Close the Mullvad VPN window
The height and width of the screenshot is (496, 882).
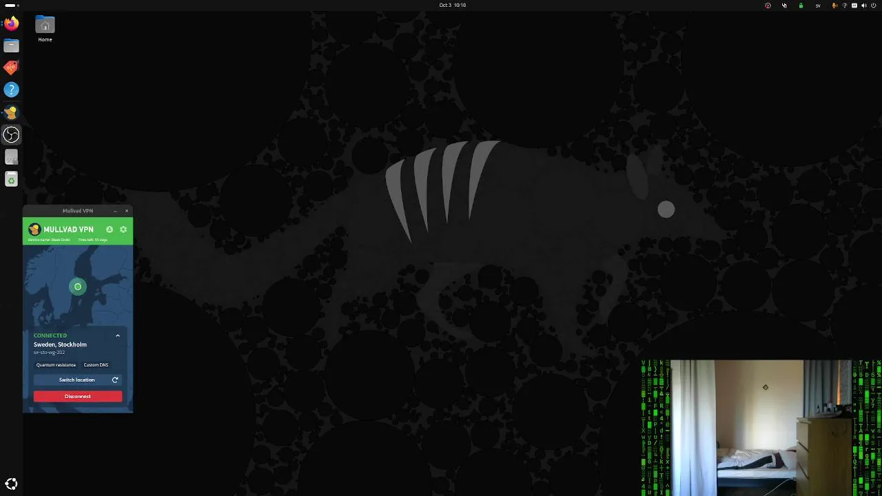[x=127, y=211]
